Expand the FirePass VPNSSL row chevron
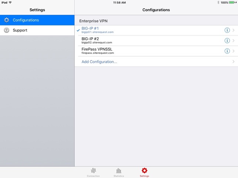The width and height of the screenshot is (238, 178). pyautogui.click(x=234, y=51)
